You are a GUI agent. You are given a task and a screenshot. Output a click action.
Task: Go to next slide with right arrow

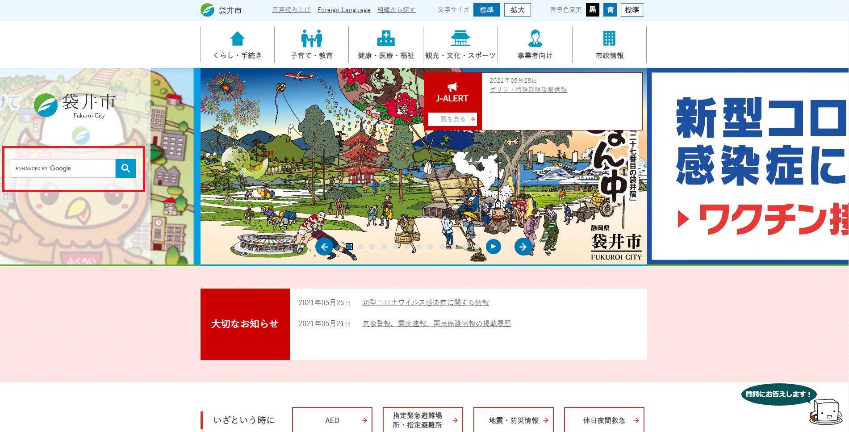[523, 247]
